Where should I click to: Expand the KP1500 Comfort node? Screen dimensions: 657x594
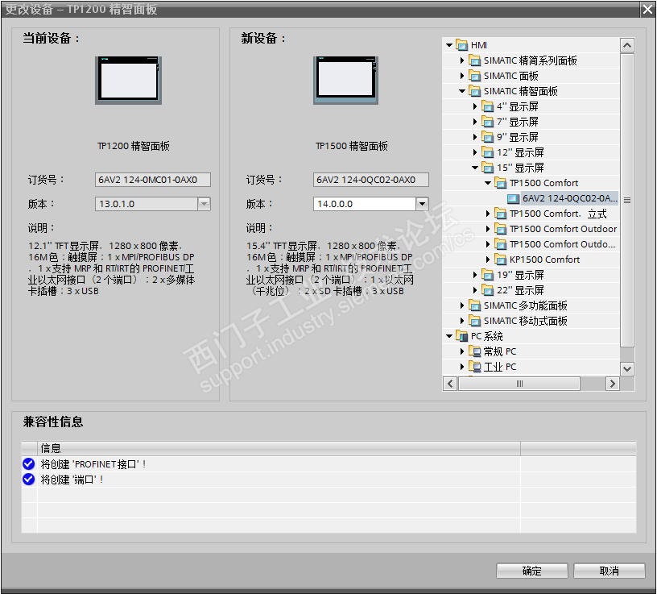pos(488,260)
